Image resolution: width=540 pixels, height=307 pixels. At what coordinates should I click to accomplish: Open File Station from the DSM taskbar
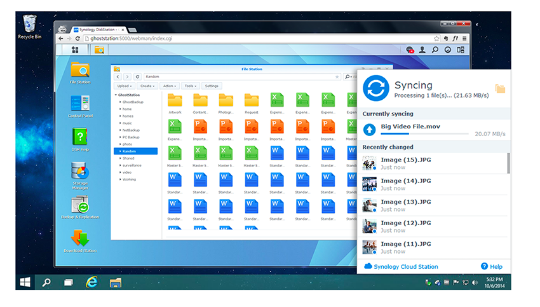(x=99, y=50)
